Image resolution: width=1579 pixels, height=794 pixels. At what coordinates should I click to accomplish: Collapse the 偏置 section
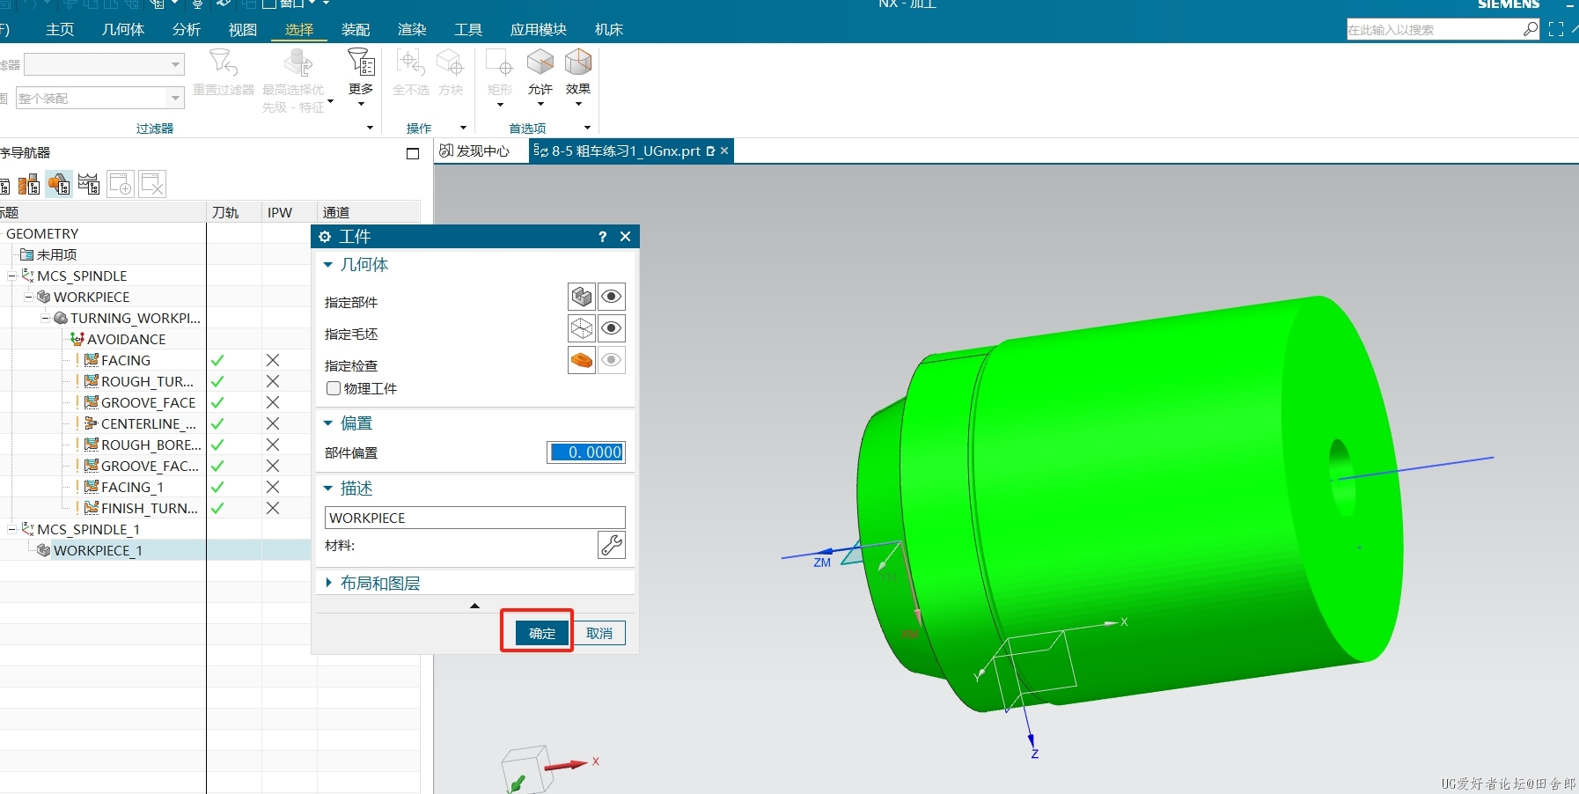[x=328, y=423]
